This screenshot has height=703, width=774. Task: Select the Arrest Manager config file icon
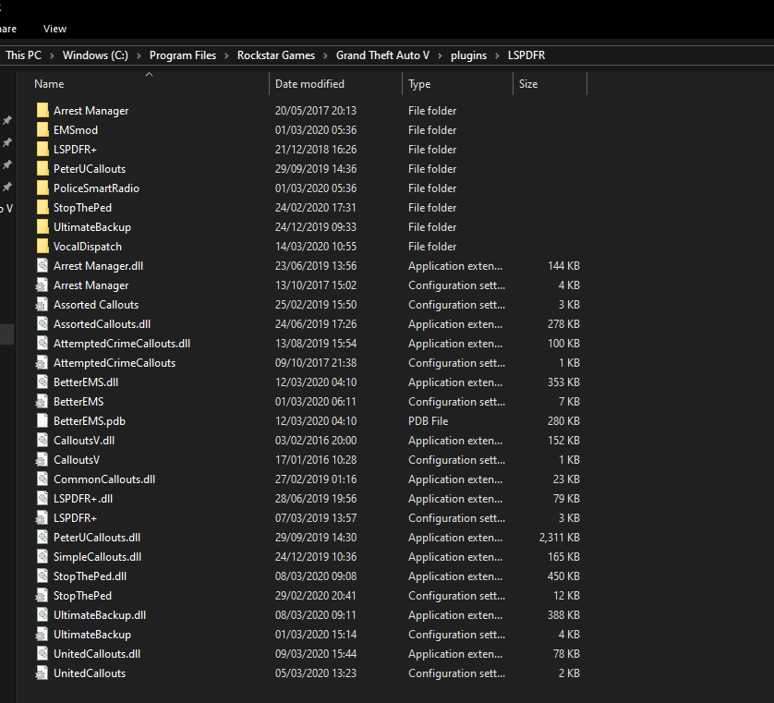click(42, 285)
